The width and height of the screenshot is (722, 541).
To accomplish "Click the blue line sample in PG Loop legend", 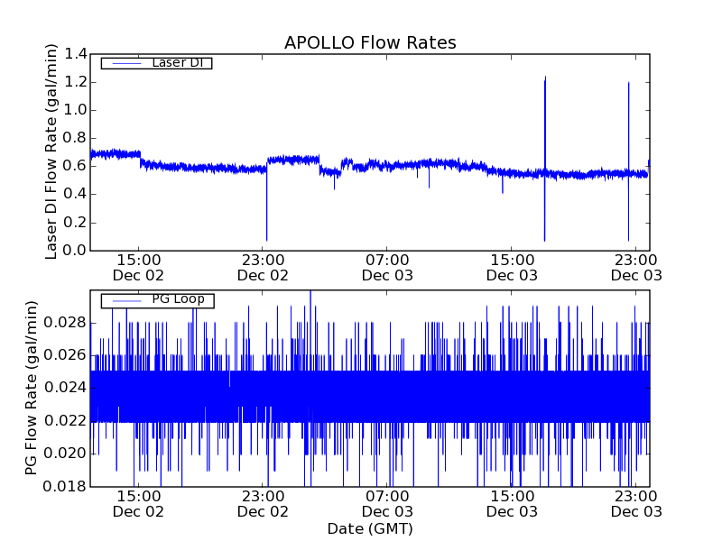I will [x=126, y=301].
